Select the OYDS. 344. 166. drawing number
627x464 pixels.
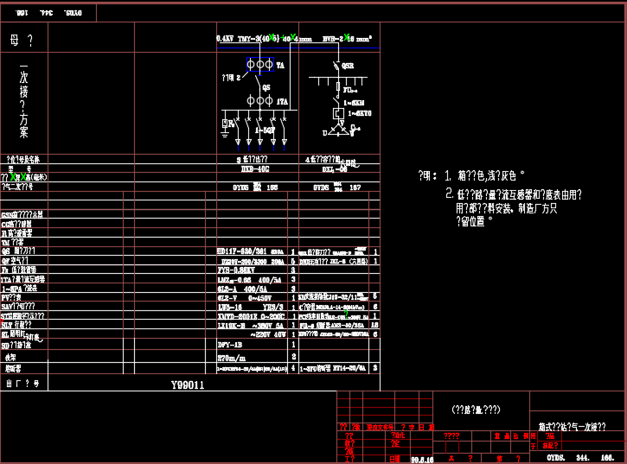(580, 458)
